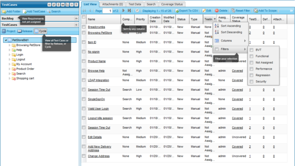
Task: Enable the Functional filter checkbox
Action: [x=251, y=56]
